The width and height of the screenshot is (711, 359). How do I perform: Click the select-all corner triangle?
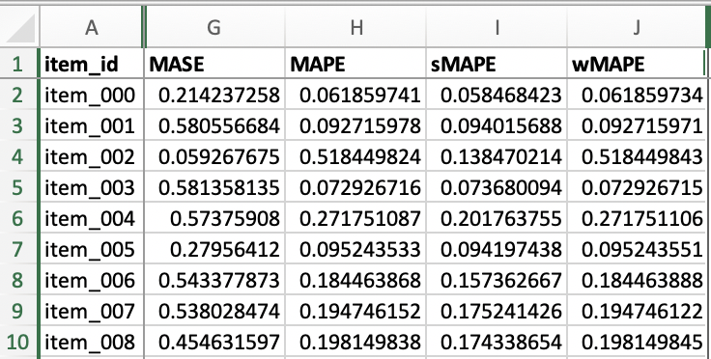[19, 27]
